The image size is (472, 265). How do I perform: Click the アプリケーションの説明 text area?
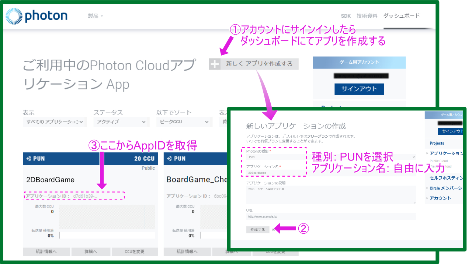click(x=331, y=195)
